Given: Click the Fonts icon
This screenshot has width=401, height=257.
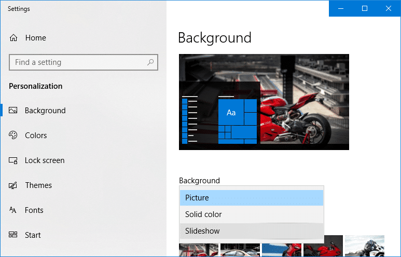Looking at the screenshot, I should click(x=13, y=210).
